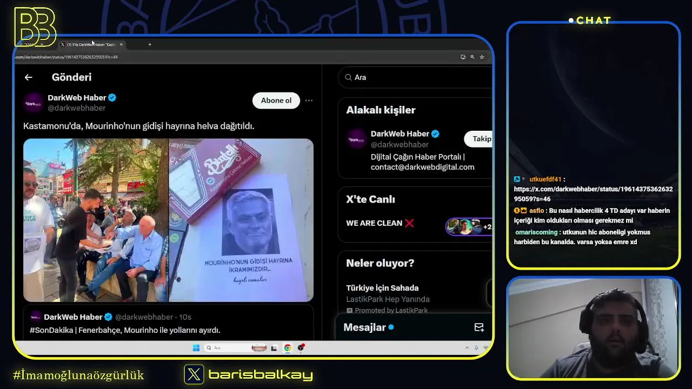The image size is (692, 389).
Task: Compose a new message with the envelope icon
Action: click(479, 327)
